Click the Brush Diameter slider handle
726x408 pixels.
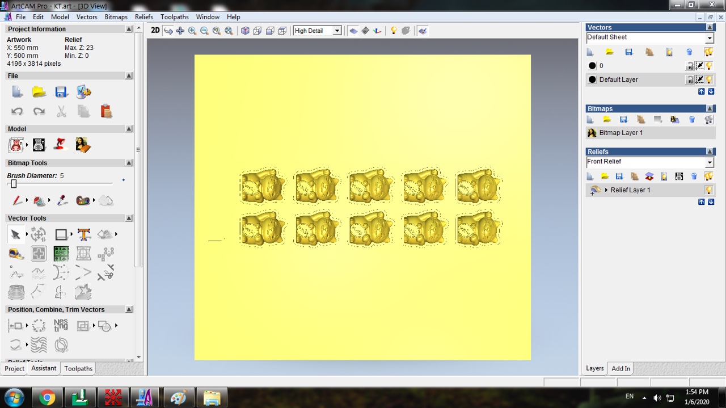[14, 184]
